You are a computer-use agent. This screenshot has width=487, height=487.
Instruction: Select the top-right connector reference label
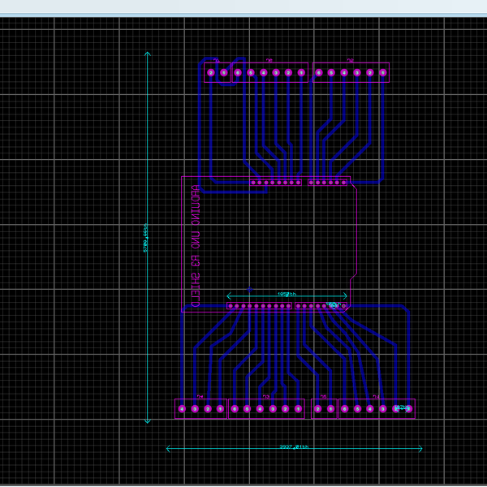351,61
